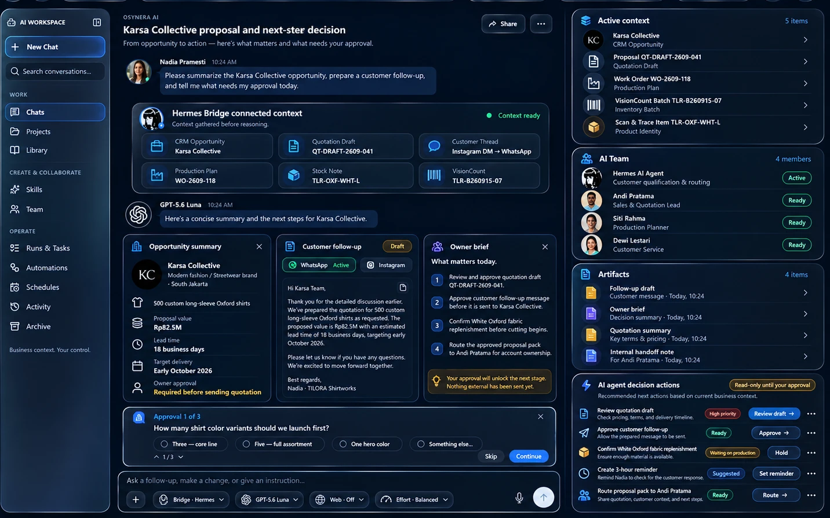The height and width of the screenshot is (518, 830).
Task: Expand the Work Order WO-2609-118 context item
Action: 806,83
